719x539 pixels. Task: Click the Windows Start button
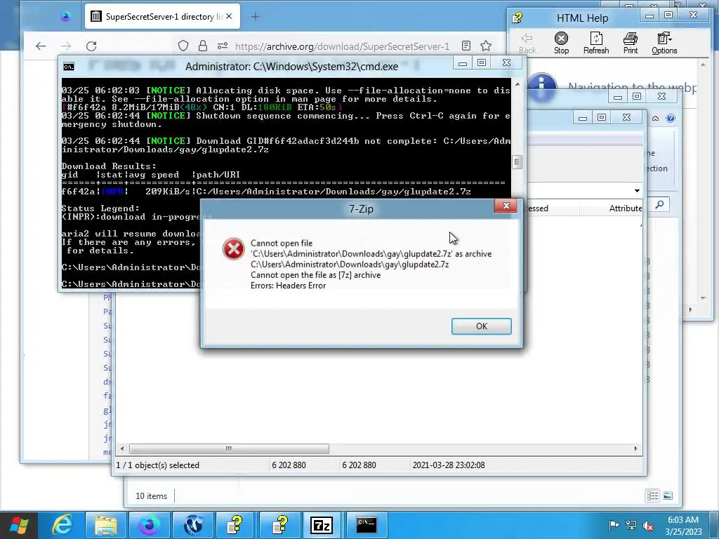18,525
